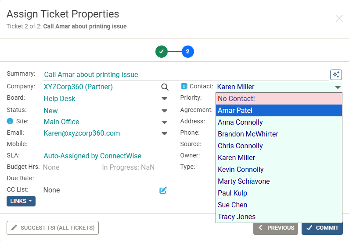The width and height of the screenshot is (349, 241).
Task: Click the blue info icon beside Site
Action: [10, 121]
